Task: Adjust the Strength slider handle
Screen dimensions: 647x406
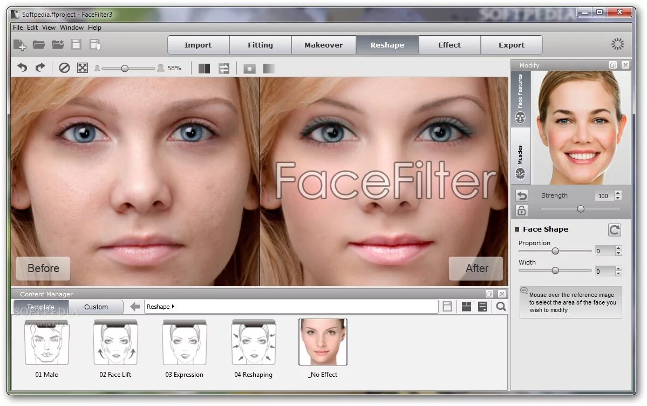Action: [x=581, y=209]
